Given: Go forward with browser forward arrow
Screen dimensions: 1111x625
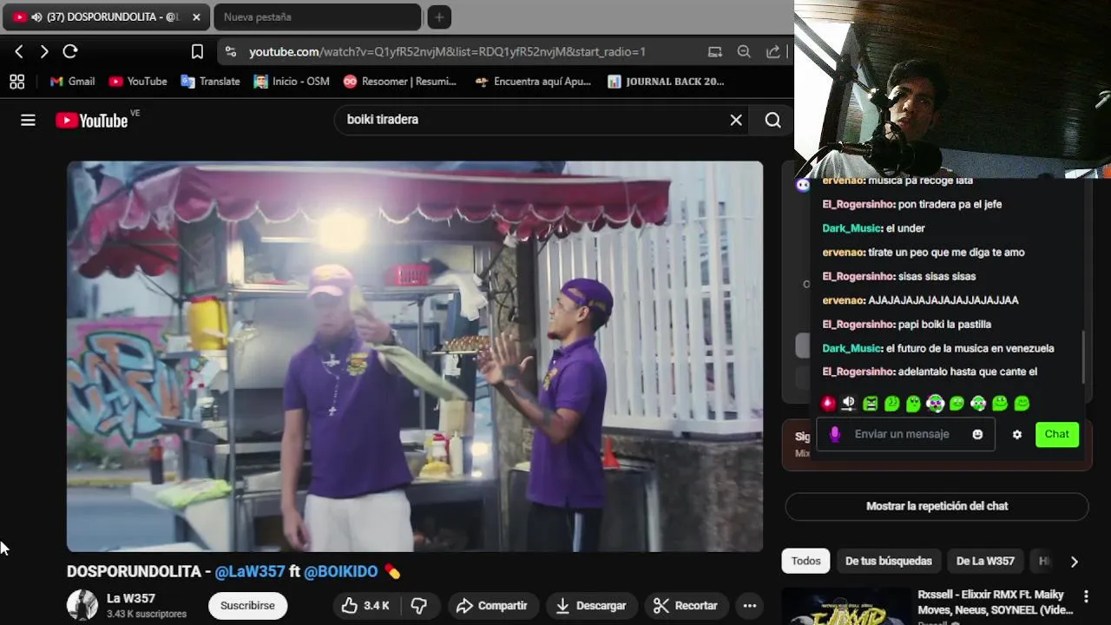Looking at the screenshot, I should [44, 52].
